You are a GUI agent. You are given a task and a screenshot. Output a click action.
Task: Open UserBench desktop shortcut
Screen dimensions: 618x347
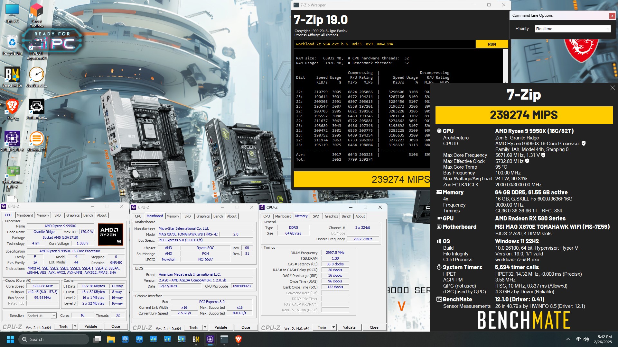click(36, 77)
